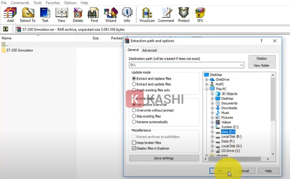
Task: Switch to the Advanced tab
Action: 149,50
